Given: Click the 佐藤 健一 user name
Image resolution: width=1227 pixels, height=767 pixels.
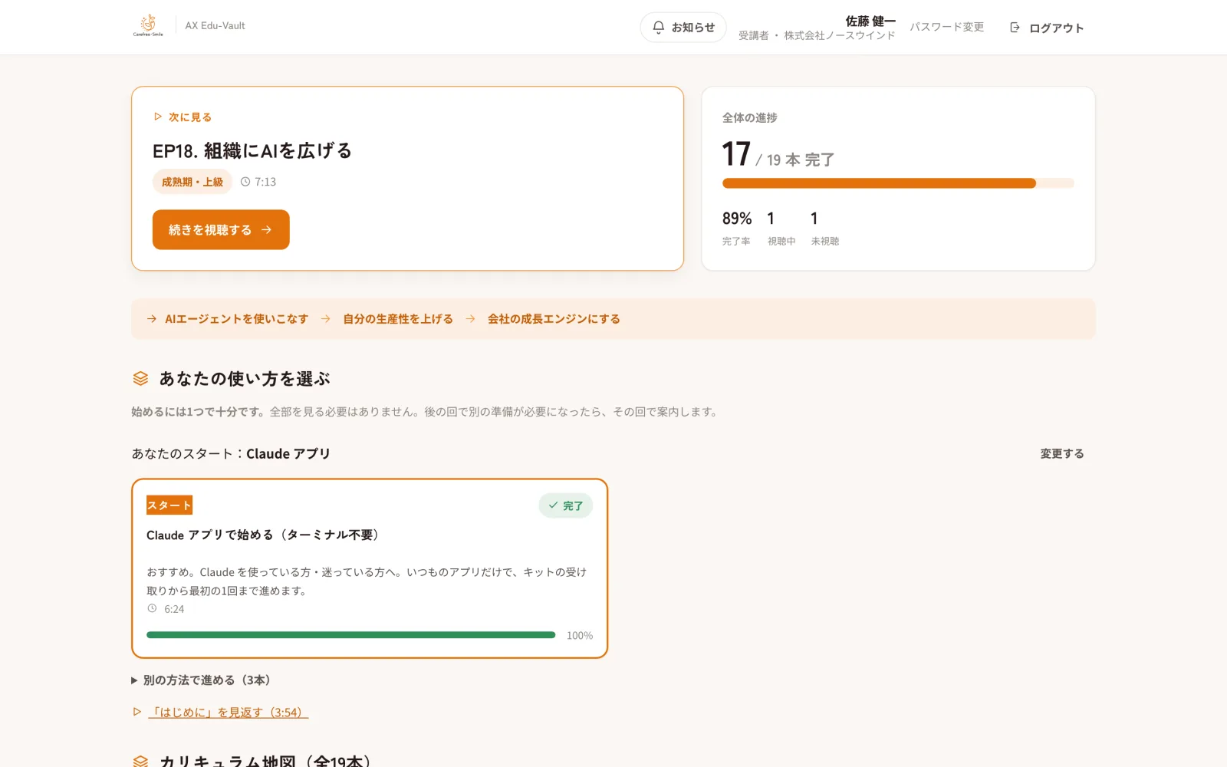Looking at the screenshot, I should point(870,21).
